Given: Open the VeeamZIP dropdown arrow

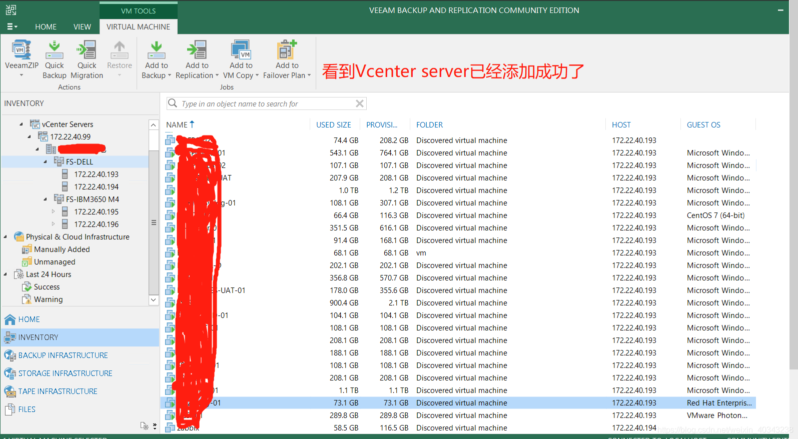Looking at the screenshot, I should pos(22,75).
